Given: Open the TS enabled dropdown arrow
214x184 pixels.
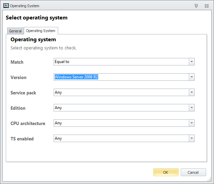Looking at the screenshot, I should (192, 138).
